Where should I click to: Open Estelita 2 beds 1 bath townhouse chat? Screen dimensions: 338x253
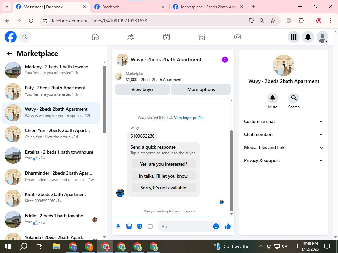coord(51,155)
